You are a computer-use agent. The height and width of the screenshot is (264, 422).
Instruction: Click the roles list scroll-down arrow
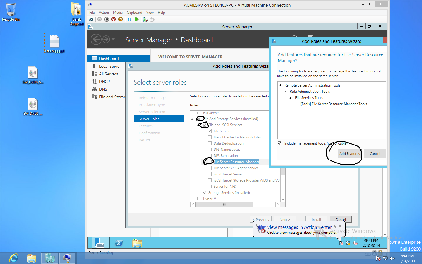tap(283, 199)
